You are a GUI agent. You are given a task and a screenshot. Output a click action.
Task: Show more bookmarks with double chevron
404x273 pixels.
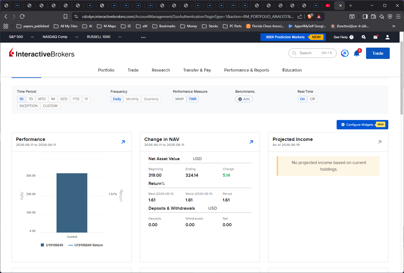coord(394,26)
